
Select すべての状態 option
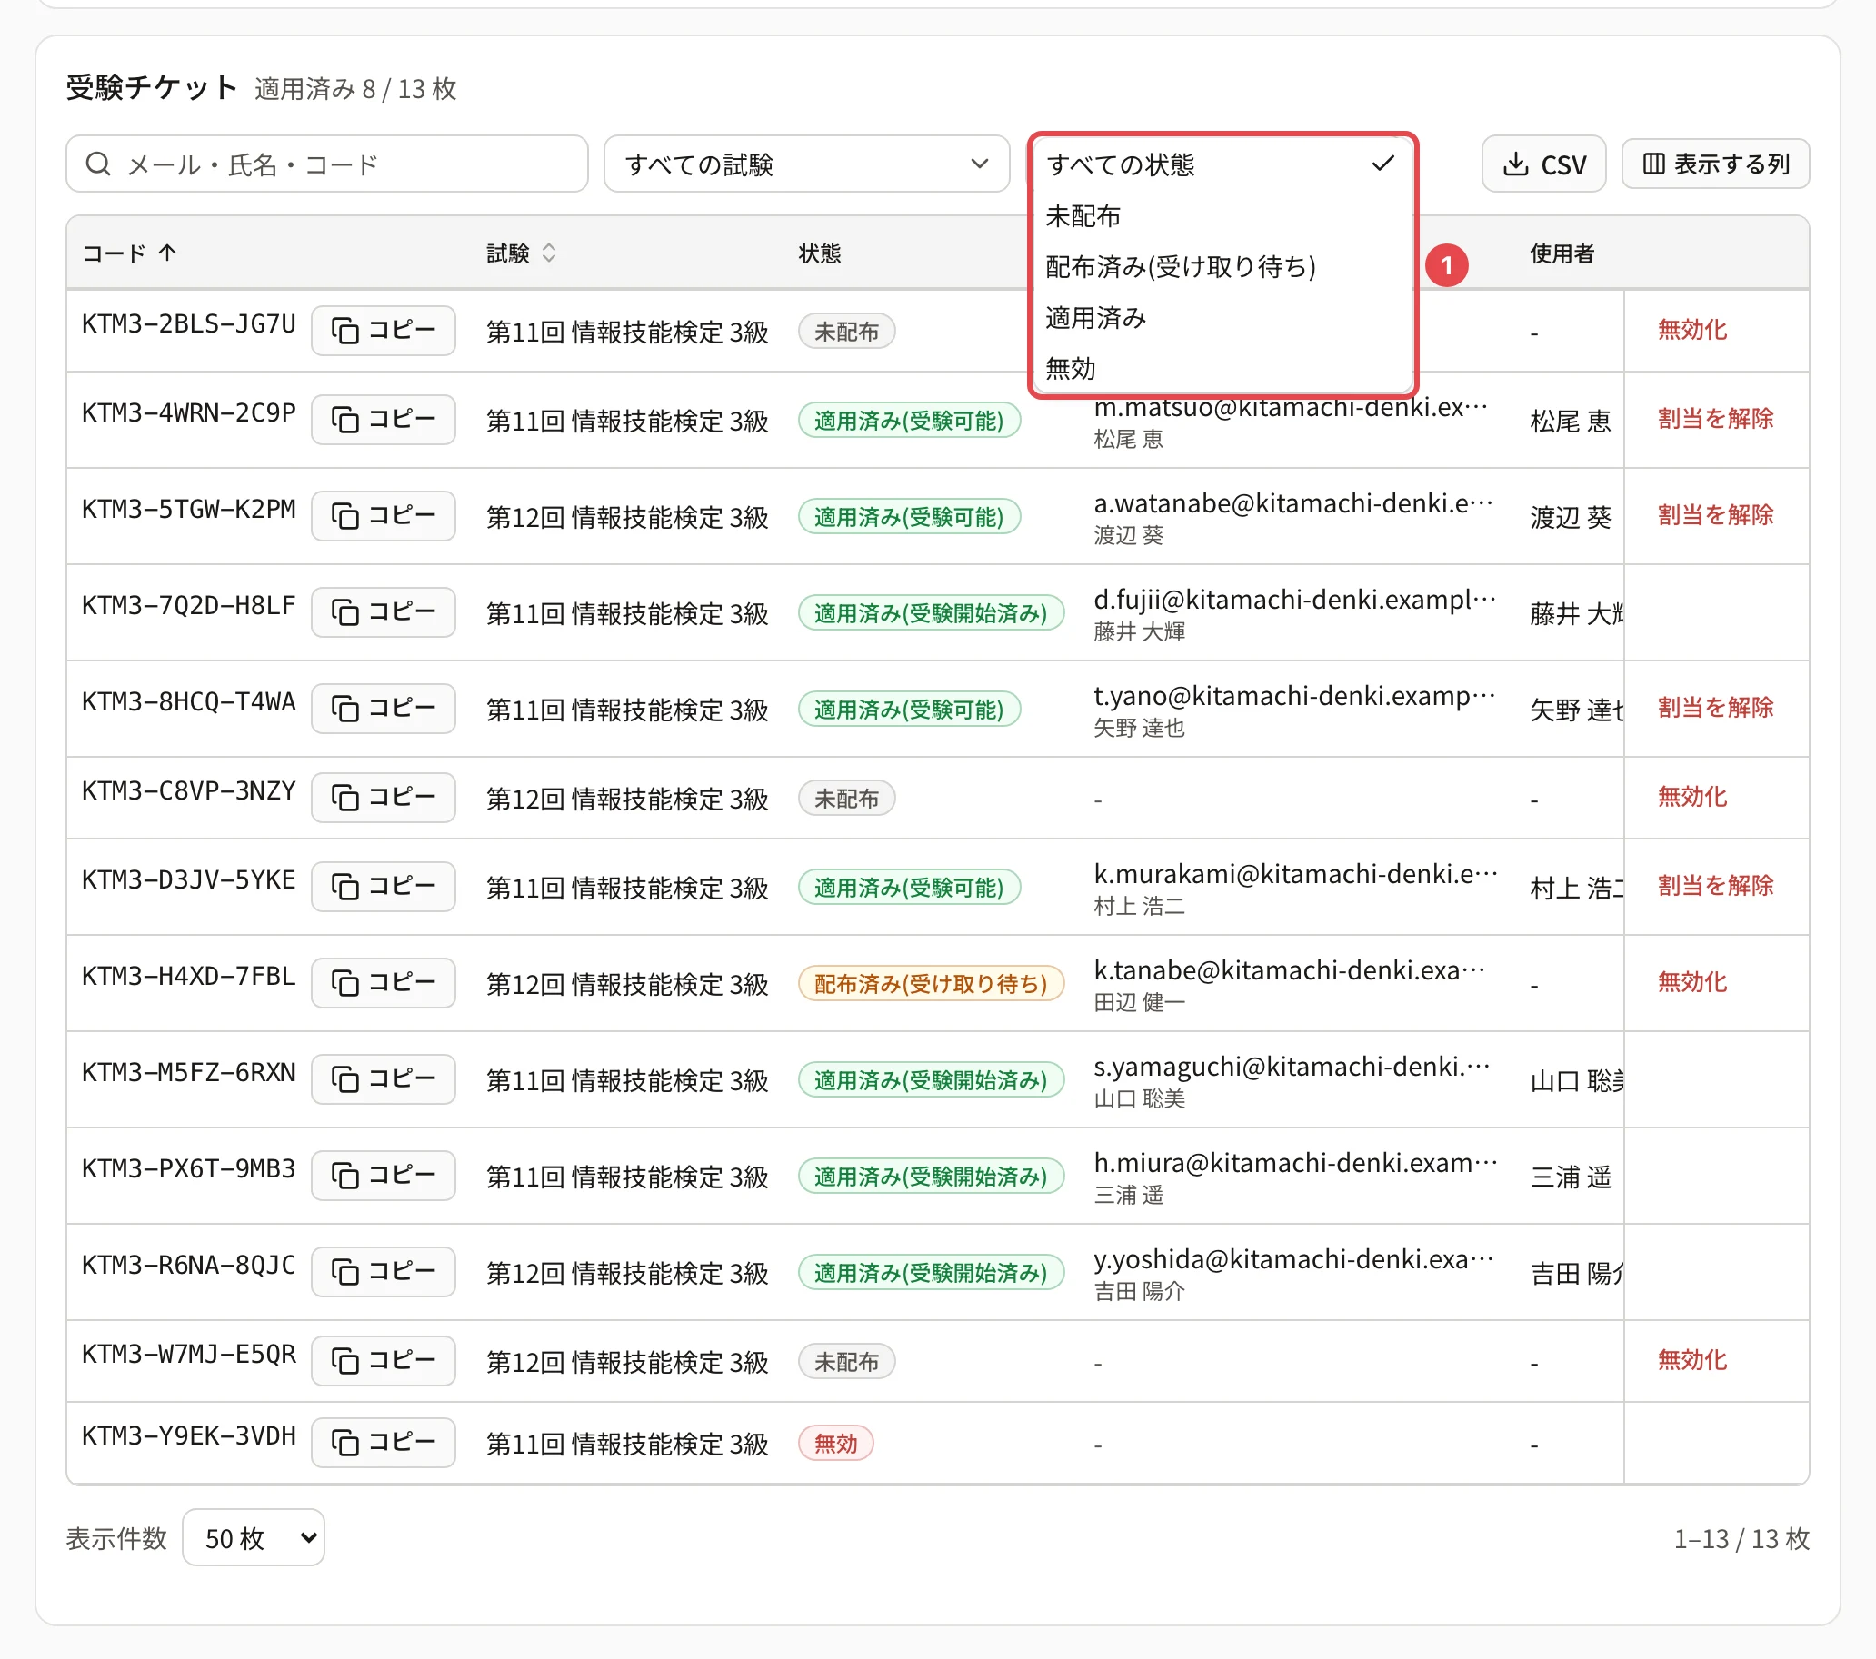click(1222, 165)
